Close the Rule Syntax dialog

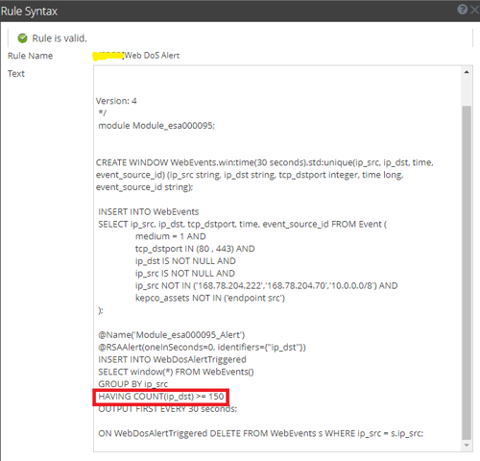pyautogui.click(x=475, y=10)
